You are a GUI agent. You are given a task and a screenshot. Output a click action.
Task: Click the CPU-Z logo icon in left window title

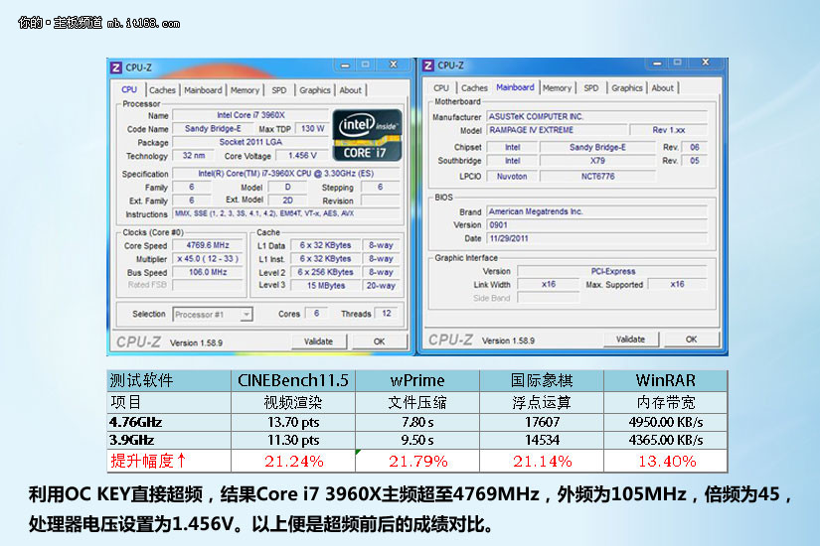pyautogui.click(x=116, y=68)
